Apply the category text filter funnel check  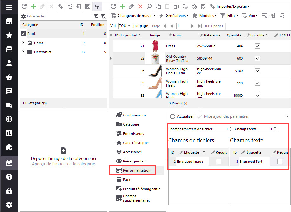(x=96, y=17)
